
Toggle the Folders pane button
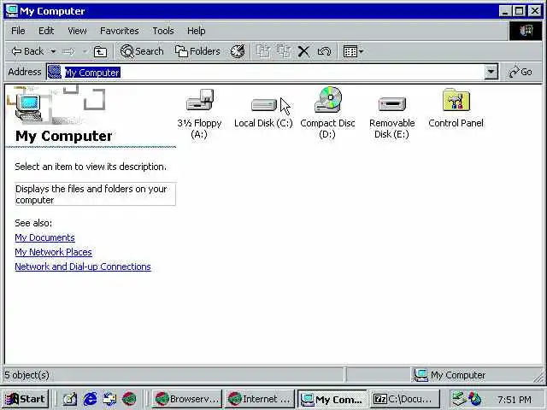pos(197,51)
